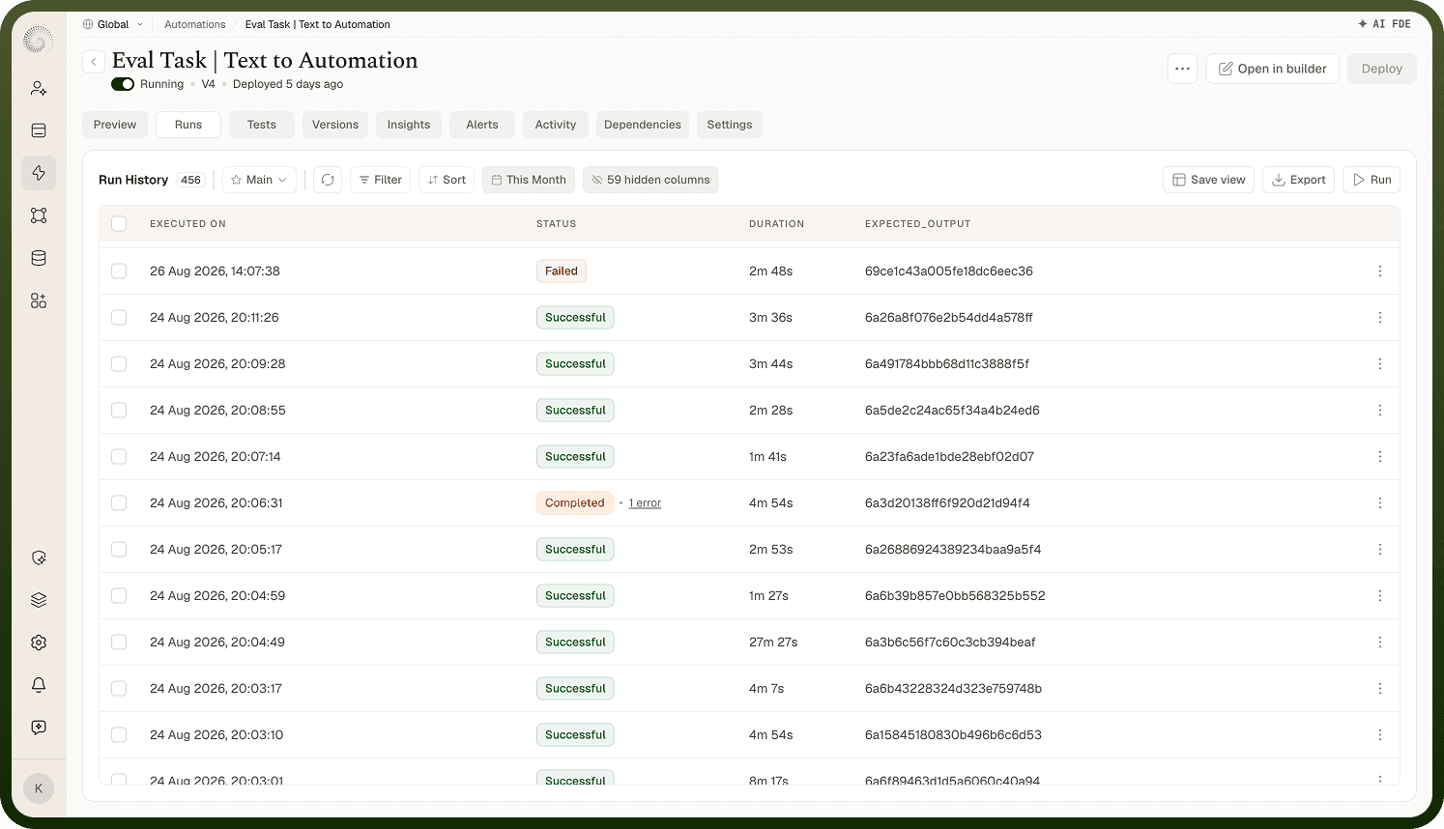1444x829 pixels.
Task: Open the shield icon in sidebar
Action: coord(39,557)
